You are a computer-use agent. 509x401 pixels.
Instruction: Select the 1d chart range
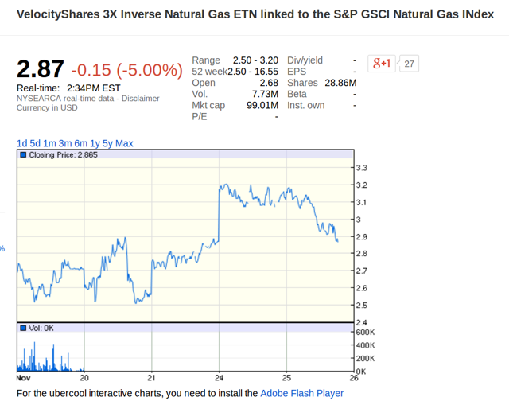(x=22, y=143)
